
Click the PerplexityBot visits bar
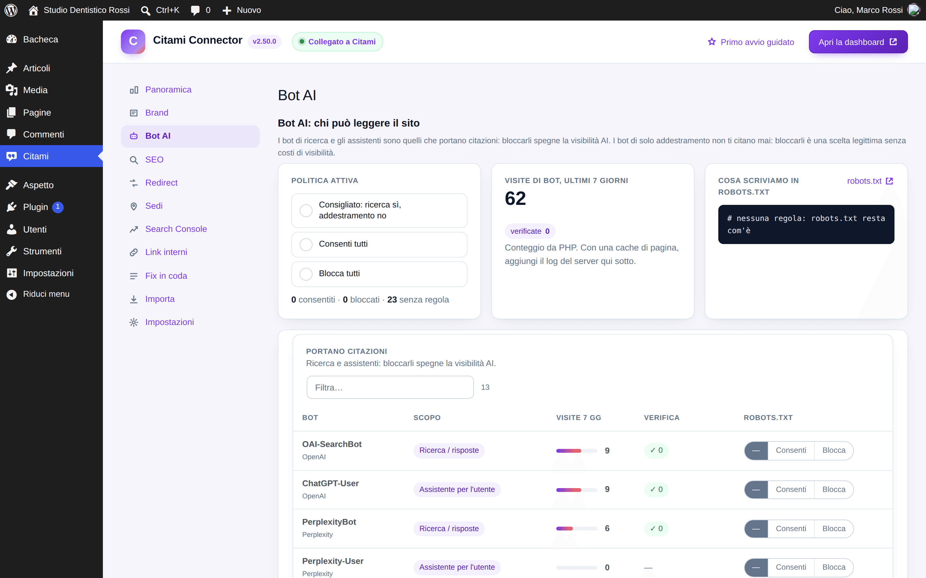point(576,529)
